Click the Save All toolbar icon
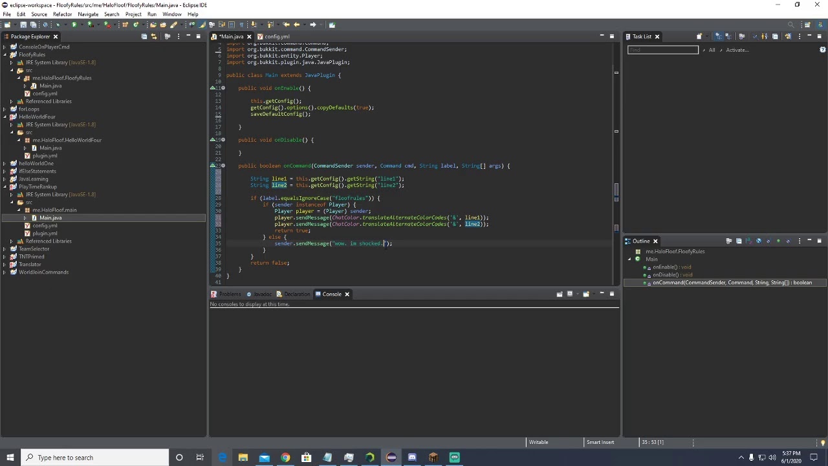828x466 pixels. click(33, 25)
